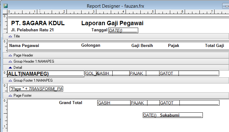Click the Report Designer window icon
Viewport: 229px width, 132px height.
point(6,6)
